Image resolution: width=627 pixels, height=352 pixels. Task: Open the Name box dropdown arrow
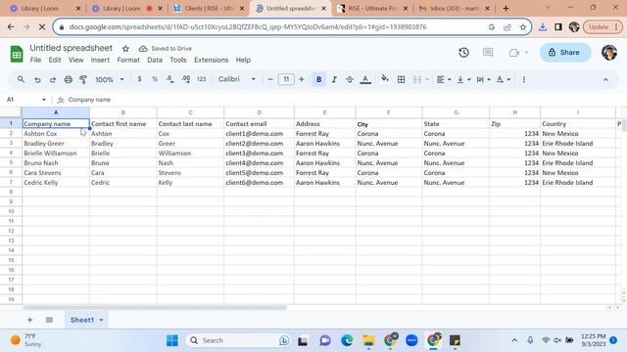pyautogui.click(x=43, y=100)
